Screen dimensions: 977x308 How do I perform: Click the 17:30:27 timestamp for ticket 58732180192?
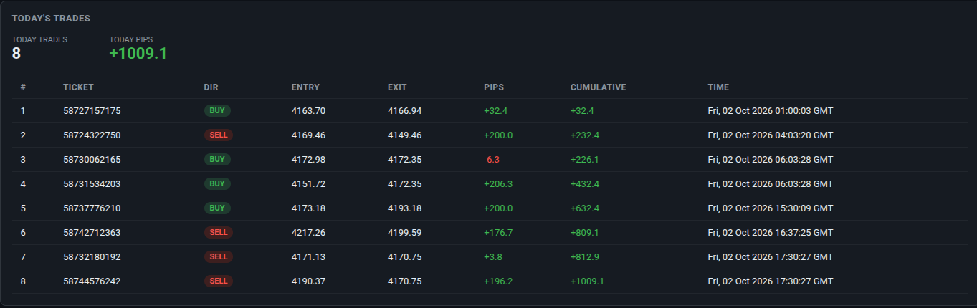coord(771,257)
